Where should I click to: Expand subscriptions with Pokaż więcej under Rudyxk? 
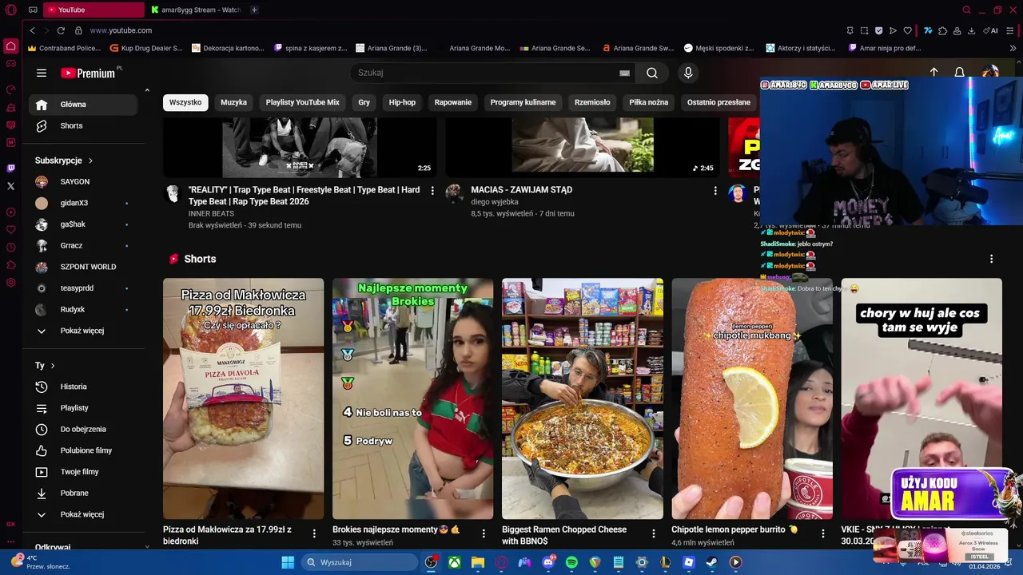[82, 331]
